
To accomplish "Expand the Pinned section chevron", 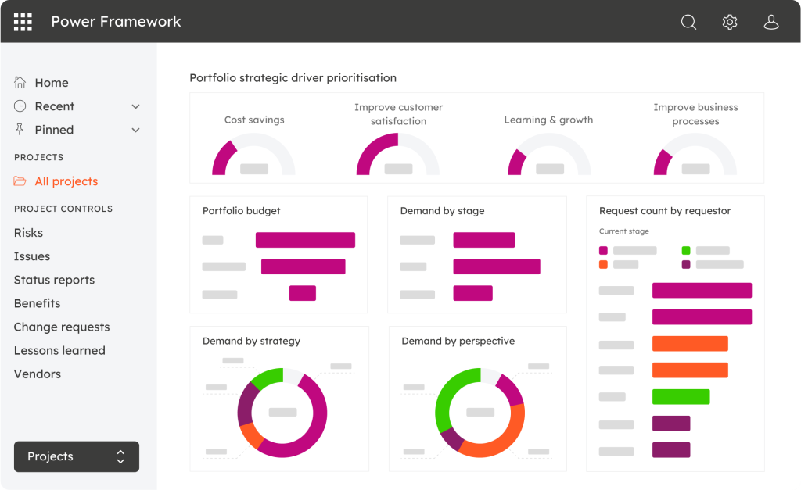I will [x=135, y=130].
